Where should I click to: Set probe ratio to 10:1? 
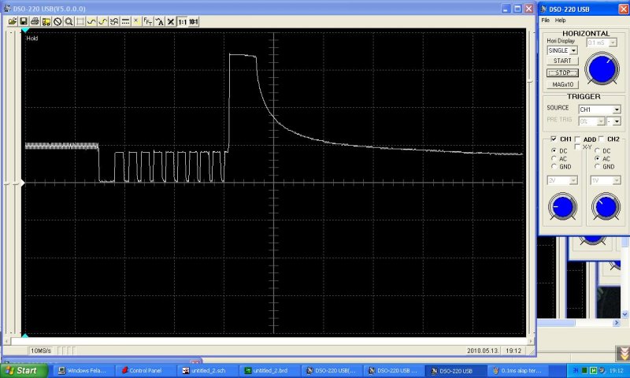[194, 22]
